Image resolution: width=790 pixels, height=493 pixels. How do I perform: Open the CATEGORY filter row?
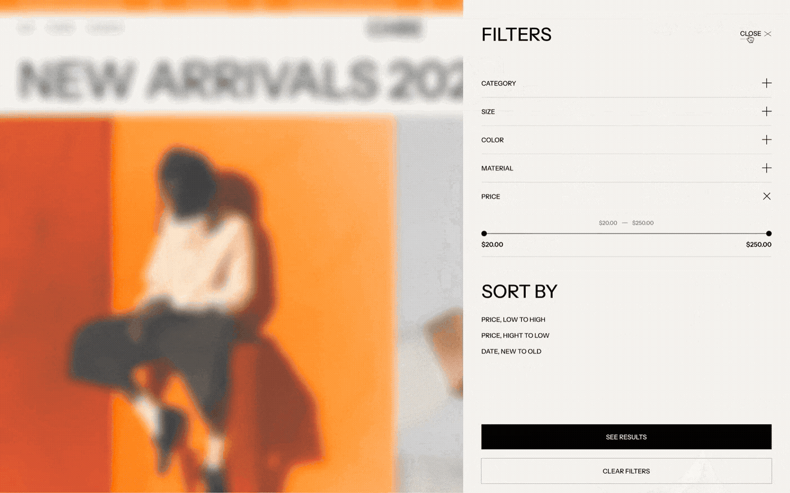pos(626,83)
